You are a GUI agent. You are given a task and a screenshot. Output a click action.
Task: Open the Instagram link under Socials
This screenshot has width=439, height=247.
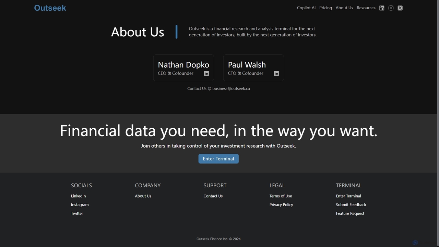(80, 205)
